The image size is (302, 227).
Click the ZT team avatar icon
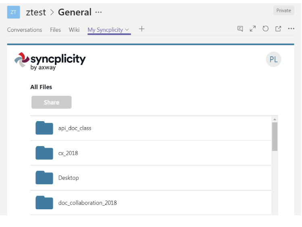pyautogui.click(x=13, y=12)
